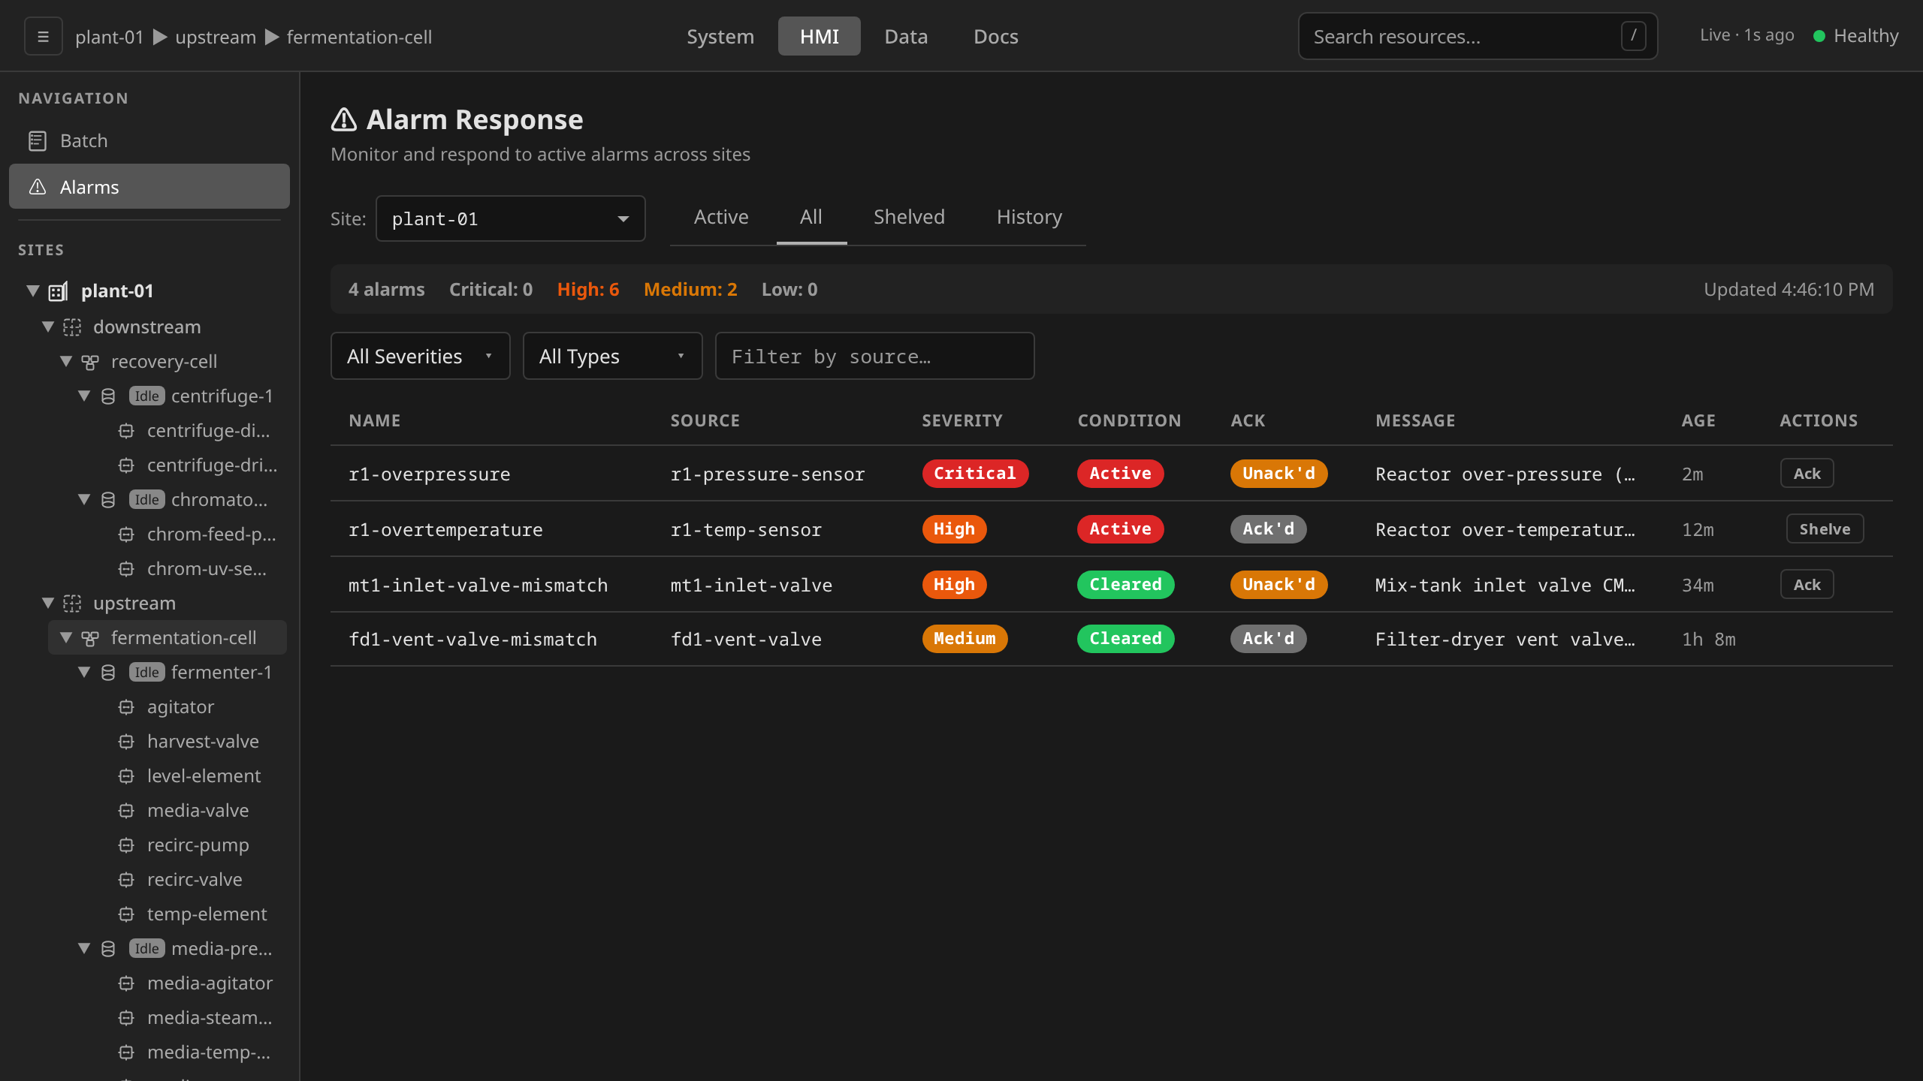Open the Site plant-01 dropdown

(510, 218)
